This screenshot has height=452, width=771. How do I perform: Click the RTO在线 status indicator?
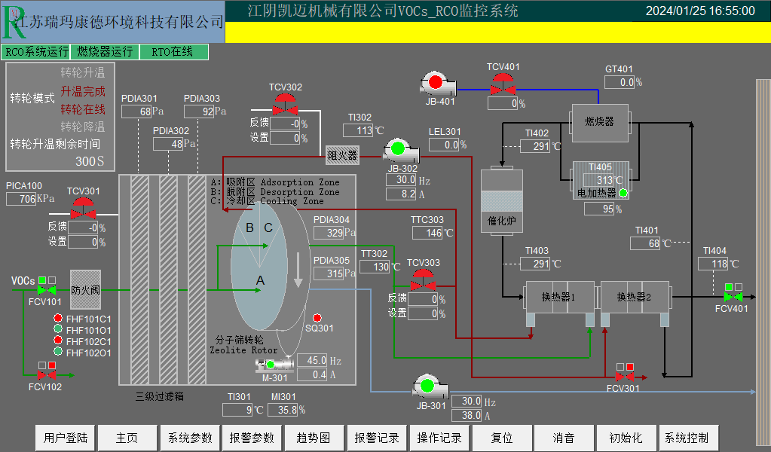tap(173, 51)
